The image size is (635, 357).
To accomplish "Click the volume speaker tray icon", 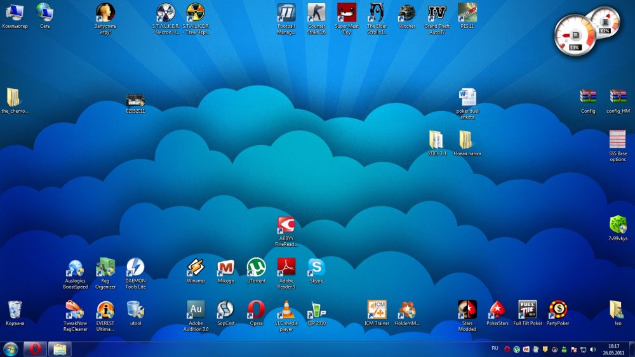I will coord(593,349).
